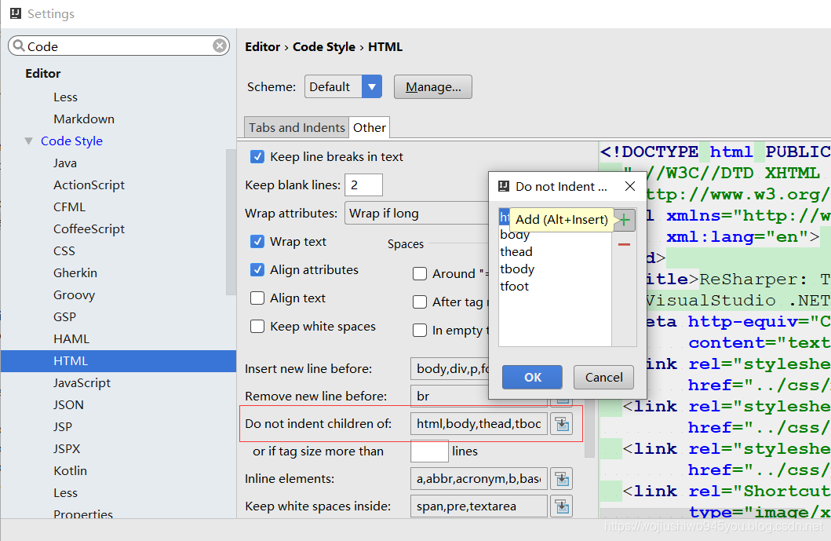Open the Scheme Default dropdown arrow
This screenshot has width=831, height=541.
coord(372,86)
